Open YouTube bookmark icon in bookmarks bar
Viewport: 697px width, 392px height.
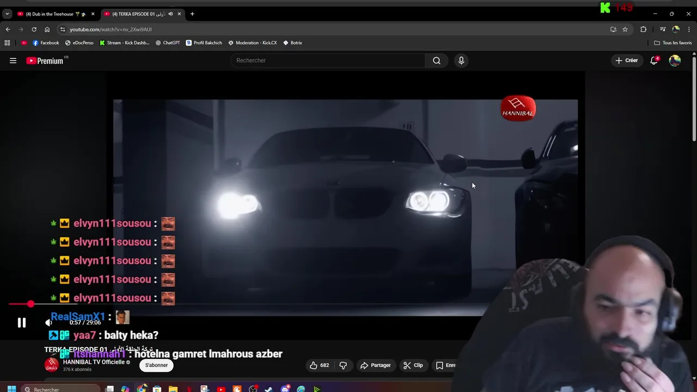pyautogui.click(x=24, y=43)
